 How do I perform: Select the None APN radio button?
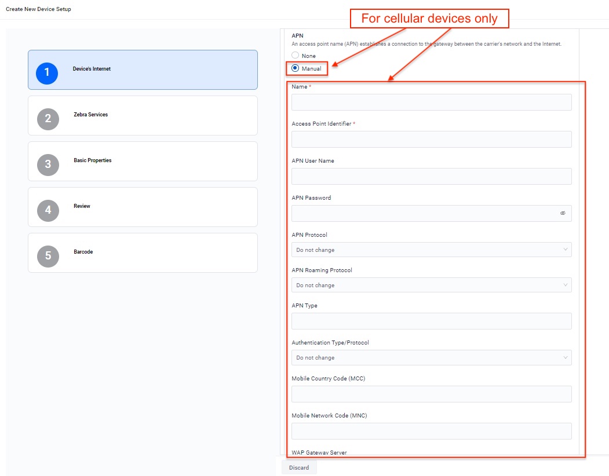[296, 56]
